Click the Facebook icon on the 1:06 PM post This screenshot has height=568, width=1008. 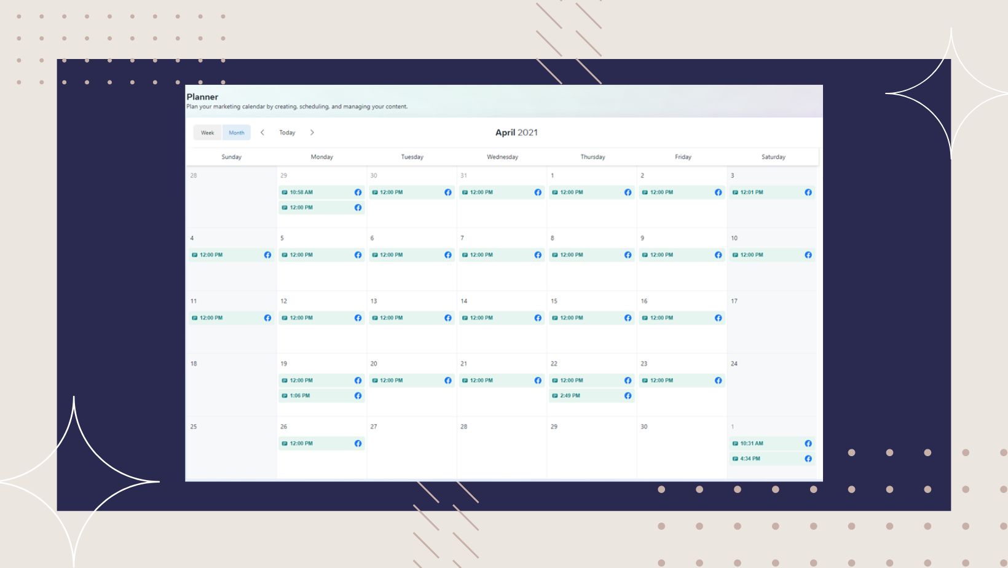[x=358, y=396]
